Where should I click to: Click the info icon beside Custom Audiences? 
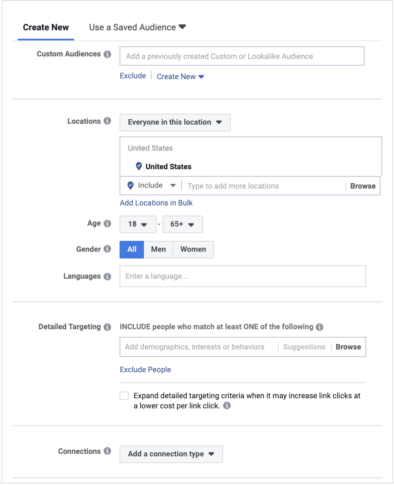[107, 54]
